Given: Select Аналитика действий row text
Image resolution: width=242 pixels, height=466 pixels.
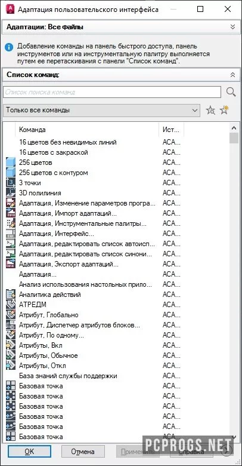Looking at the screenshot, I should (50, 295).
